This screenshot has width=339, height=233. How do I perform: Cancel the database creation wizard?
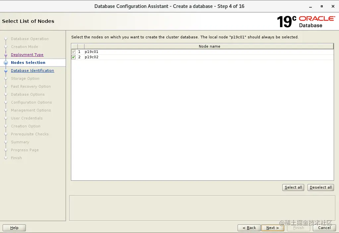[324, 228]
